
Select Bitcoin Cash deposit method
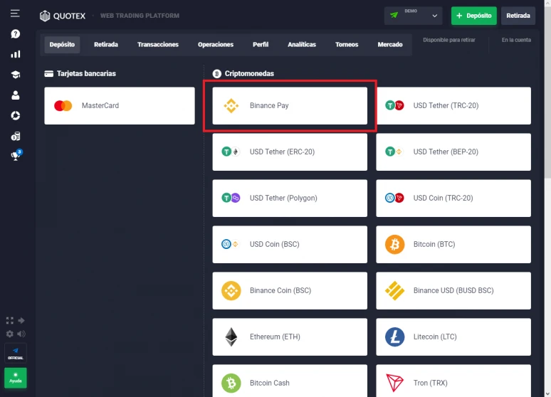pyautogui.click(x=290, y=381)
